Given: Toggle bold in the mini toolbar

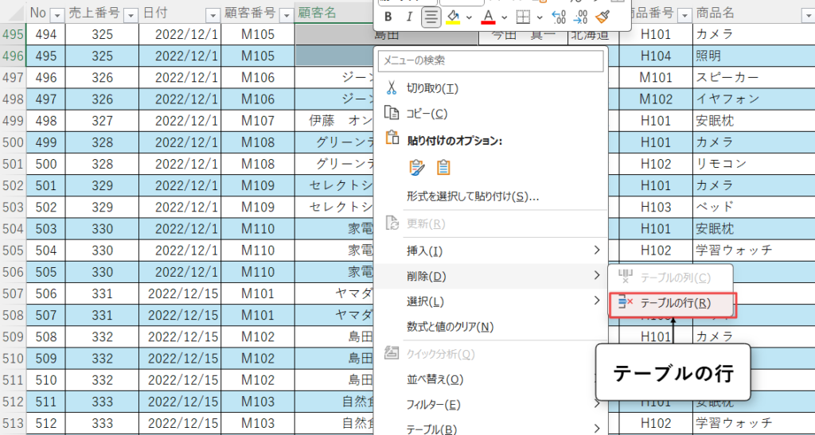Looking at the screenshot, I should click(388, 17).
